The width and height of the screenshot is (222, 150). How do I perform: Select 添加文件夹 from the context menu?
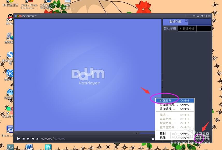click(x=175, y=105)
